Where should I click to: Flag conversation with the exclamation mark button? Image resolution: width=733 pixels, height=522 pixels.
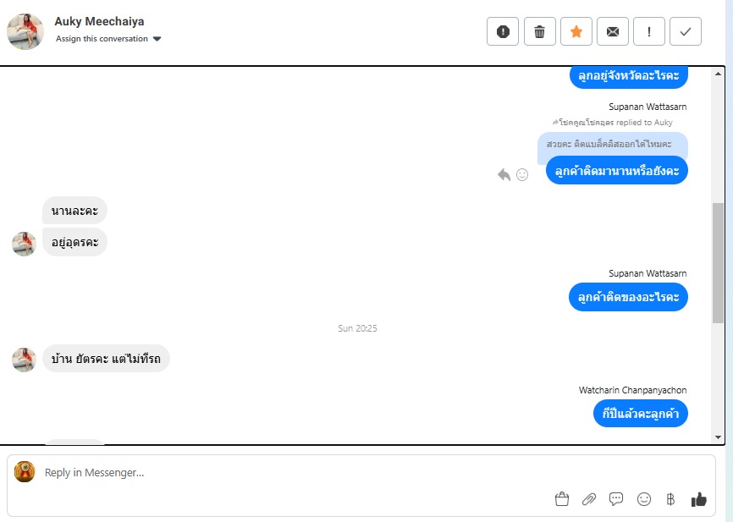click(649, 31)
